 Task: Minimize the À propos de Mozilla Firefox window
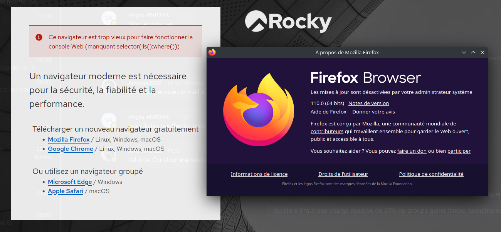[x=464, y=52]
